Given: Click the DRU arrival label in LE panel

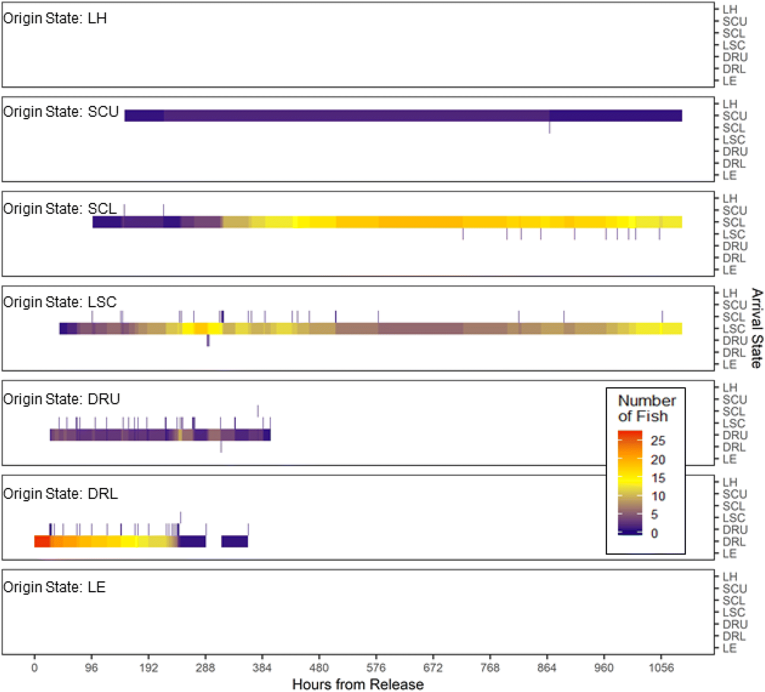Looking at the screenshot, I should (735, 624).
